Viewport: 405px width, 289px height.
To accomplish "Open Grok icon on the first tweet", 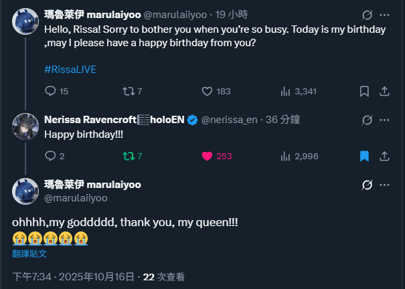I will [367, 14].
